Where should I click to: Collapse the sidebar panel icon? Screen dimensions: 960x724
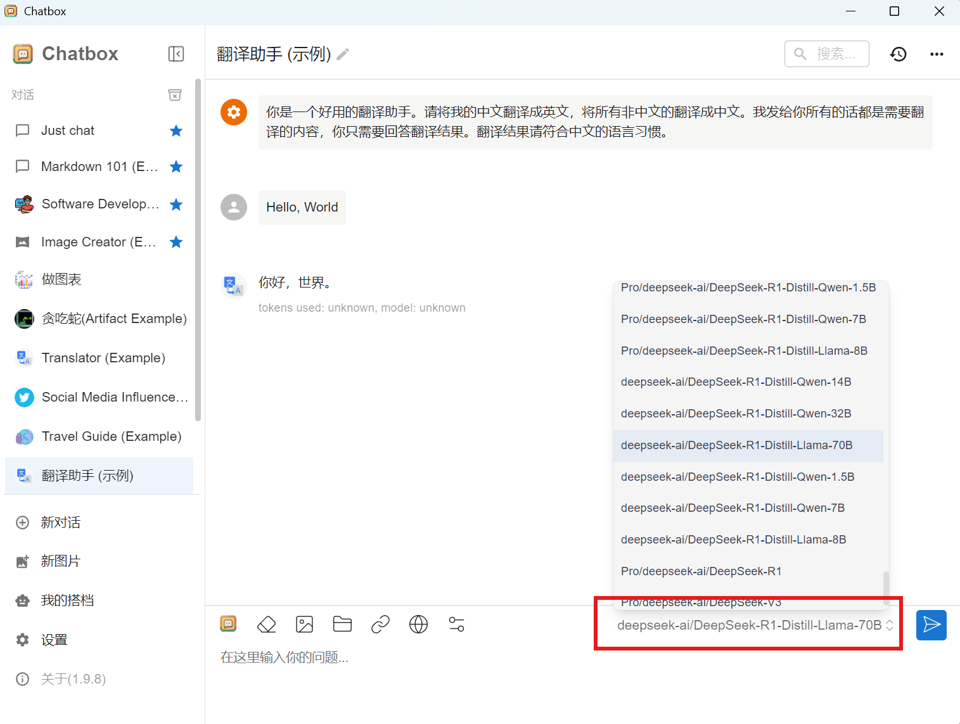[176, 54]
